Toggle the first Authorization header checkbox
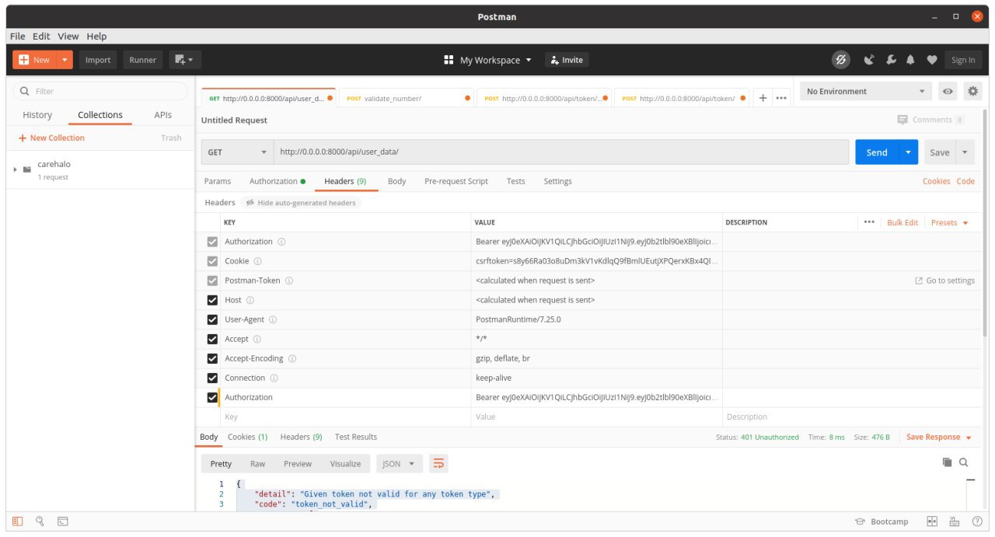Screen dimensions: 995x537 (212, 242)
